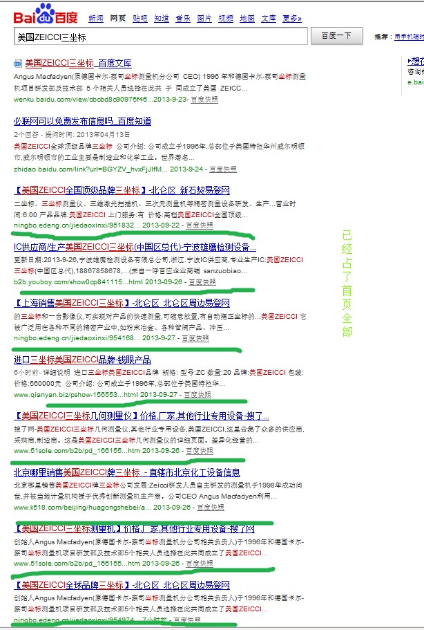424x630 pixels.
Task: Open 百度快照 under the 三坐标测量机 result
Action: (x=200, y=564)
